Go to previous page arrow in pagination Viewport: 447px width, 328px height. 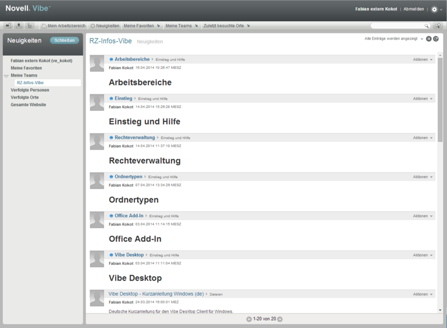[x=249, y=319]
